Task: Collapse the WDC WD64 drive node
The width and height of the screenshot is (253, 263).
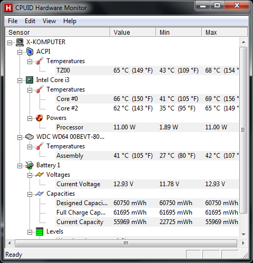Action: 20,137
